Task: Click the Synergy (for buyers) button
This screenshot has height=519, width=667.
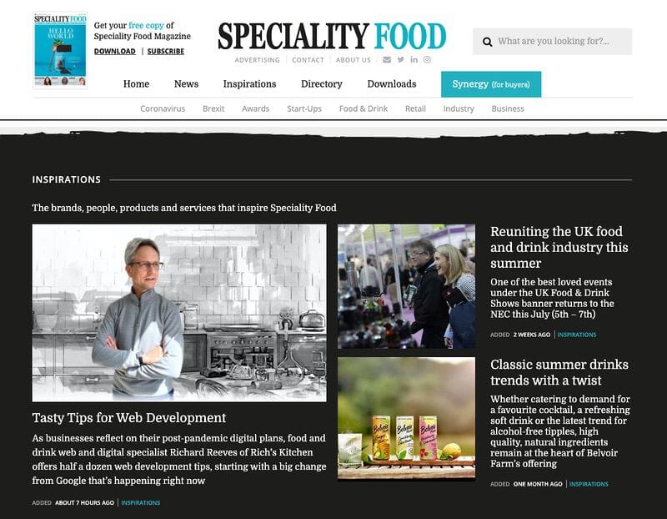Action: click(x=491, y=84)
